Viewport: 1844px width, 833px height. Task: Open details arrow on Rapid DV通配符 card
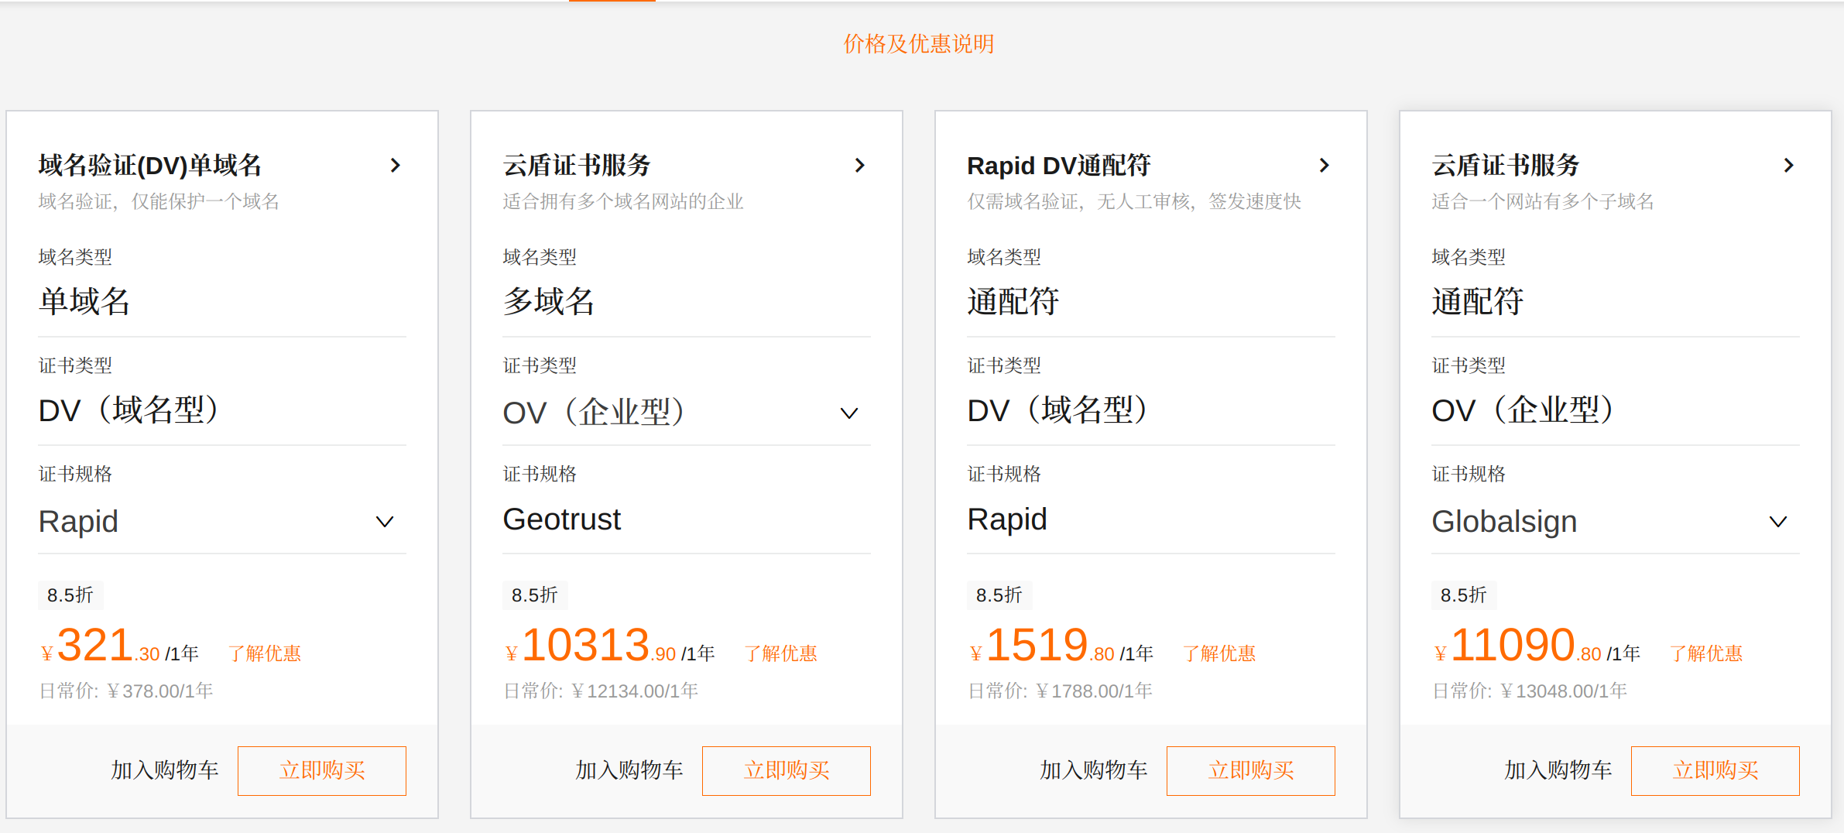tap(1325, 165)
